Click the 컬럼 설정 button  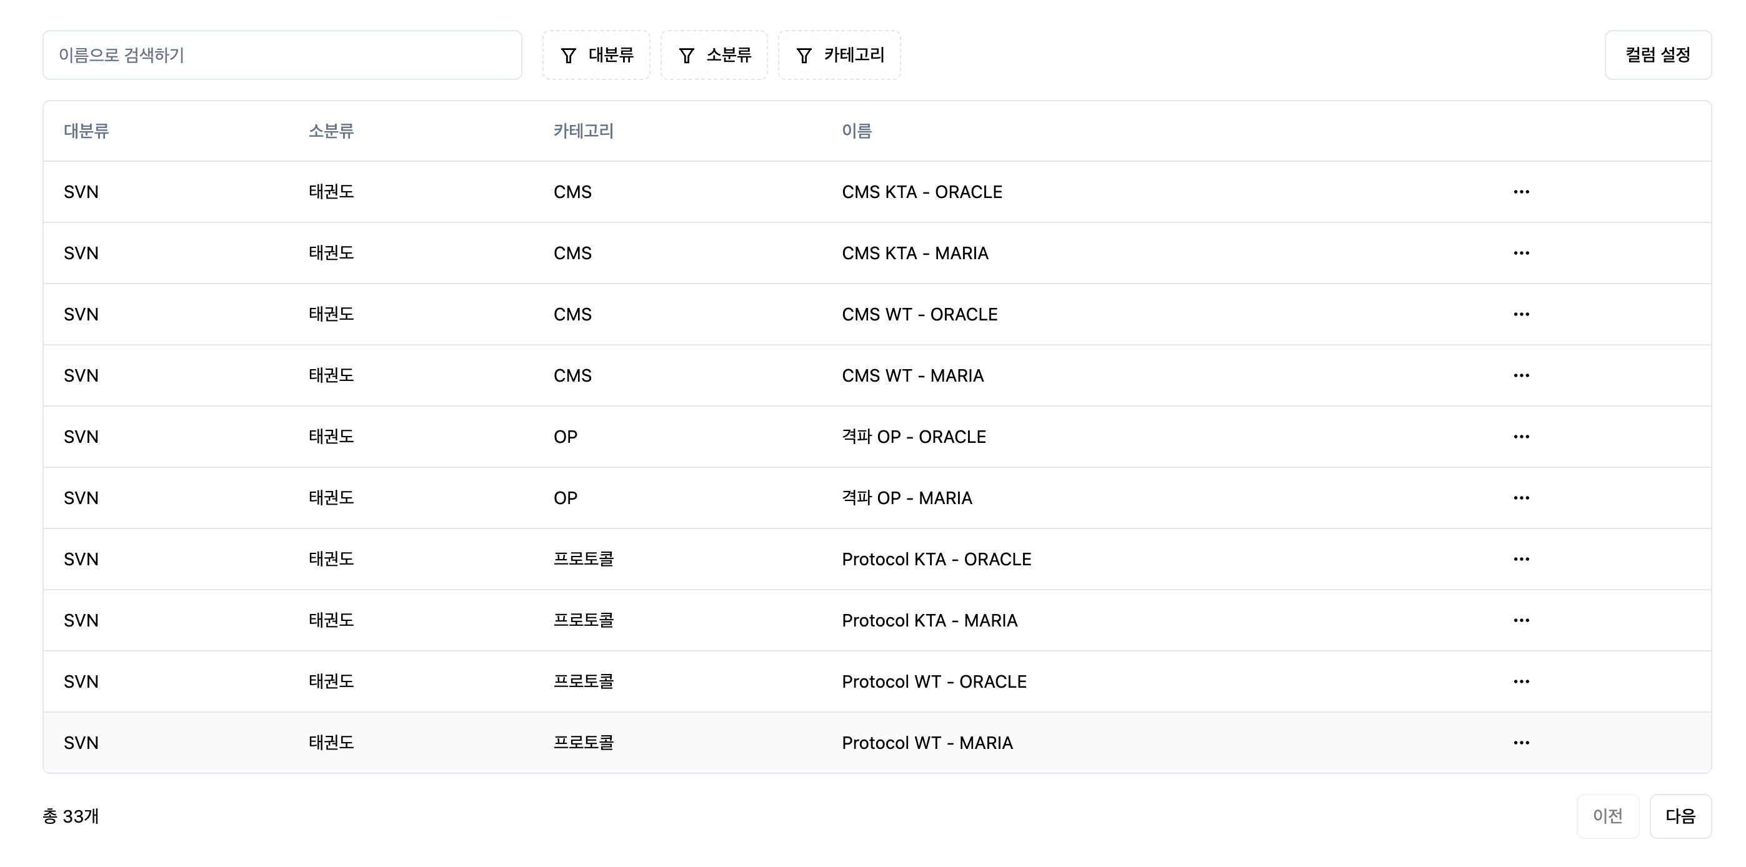point(1658,55)
